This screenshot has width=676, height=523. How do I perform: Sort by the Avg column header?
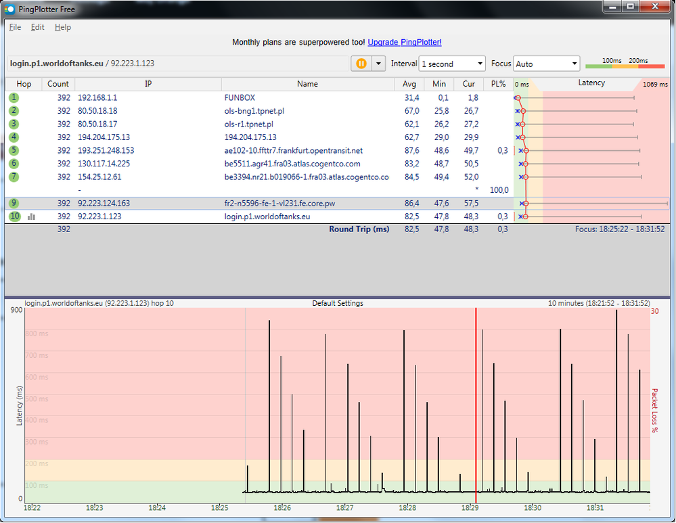click(409, 84)
